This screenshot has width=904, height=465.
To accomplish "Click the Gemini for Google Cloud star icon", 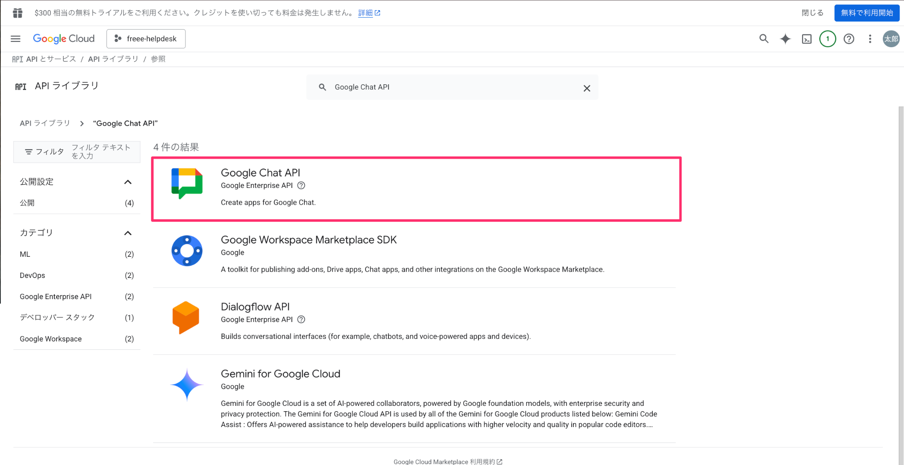I will pos(187,385).
